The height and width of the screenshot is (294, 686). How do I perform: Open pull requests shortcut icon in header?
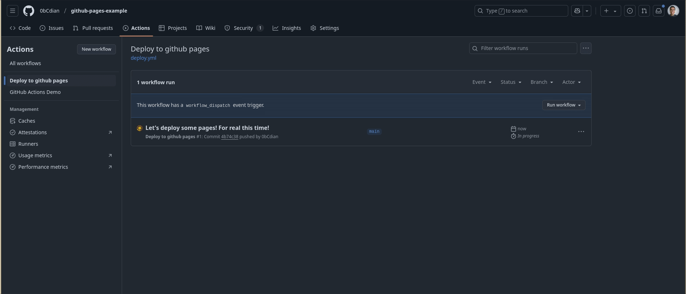(x=644, y=11)
